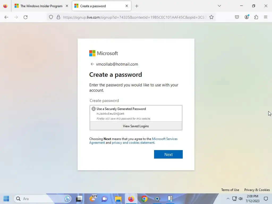The width and height of the screenshot is (272, 204).
Task: Launch Google Chrome from taskbar
Action: pyautogui.click(x=144, y=199)
